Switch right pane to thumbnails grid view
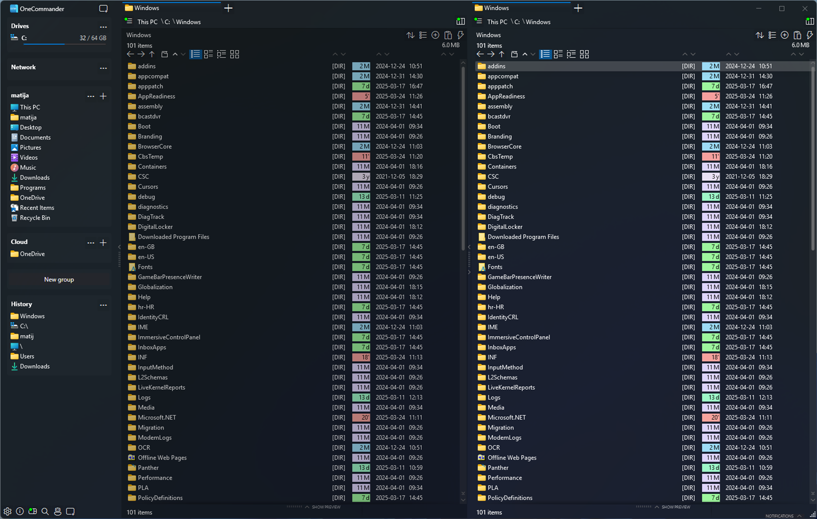This screenshot has width=817, height=519. [584, 54]
